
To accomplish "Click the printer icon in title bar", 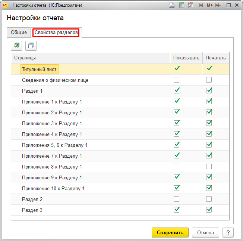I will tap(172, 6).
